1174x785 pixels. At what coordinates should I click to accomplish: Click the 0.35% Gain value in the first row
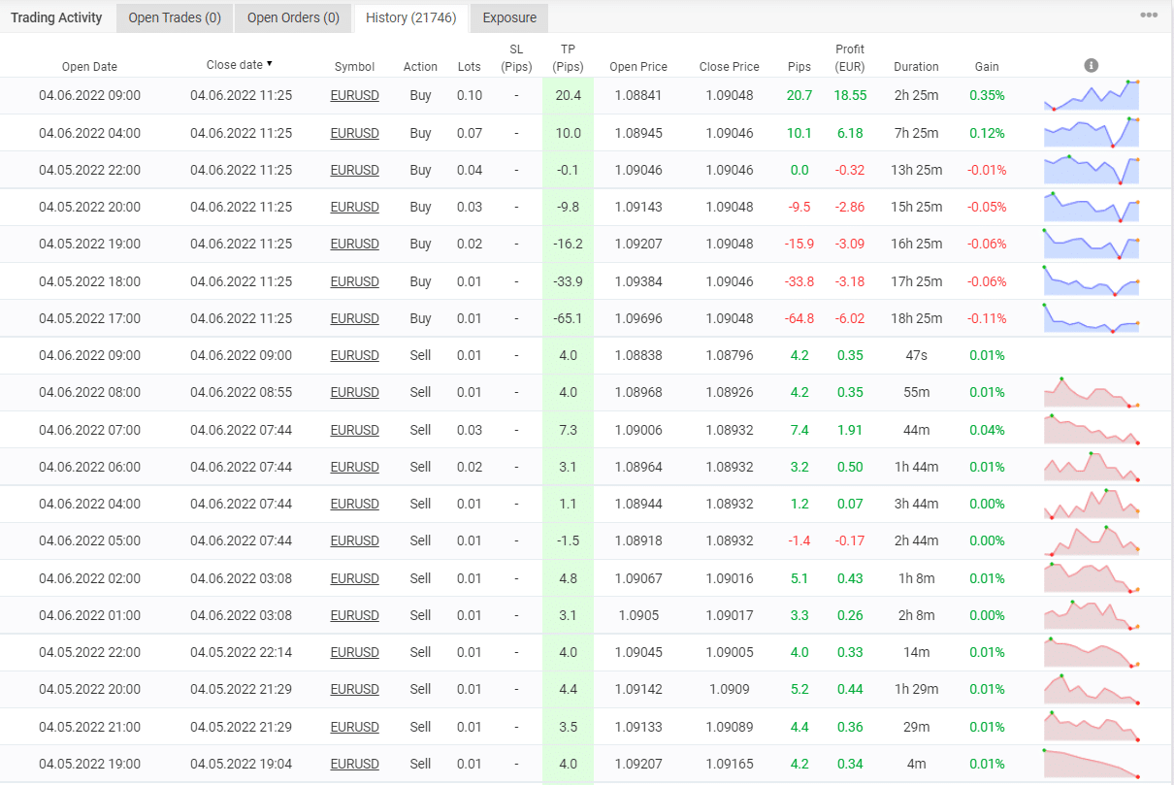point(986,95)
